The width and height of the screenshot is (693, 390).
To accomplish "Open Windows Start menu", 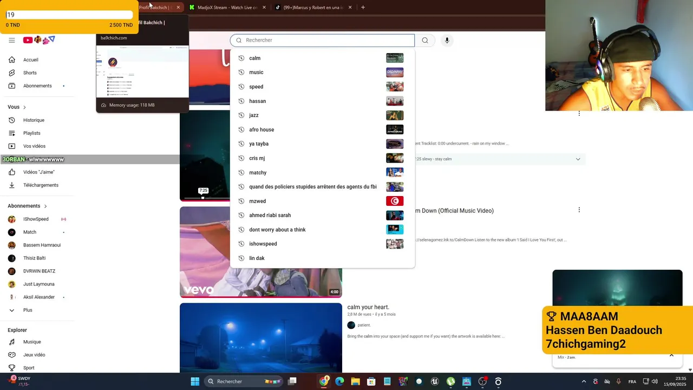I will [x=195, y=381].
